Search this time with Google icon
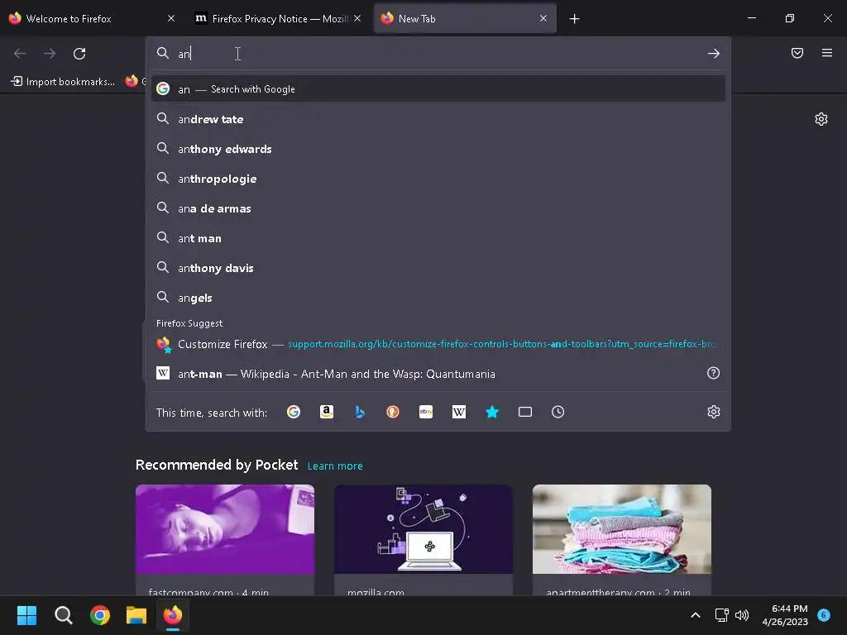 294,412
